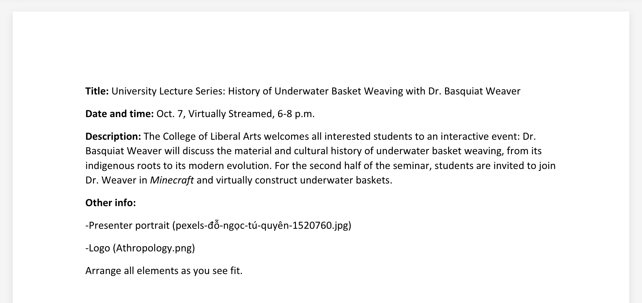Click blank page area above the title
Viewport: 642px width, 303px height.
tap(321, 48)
